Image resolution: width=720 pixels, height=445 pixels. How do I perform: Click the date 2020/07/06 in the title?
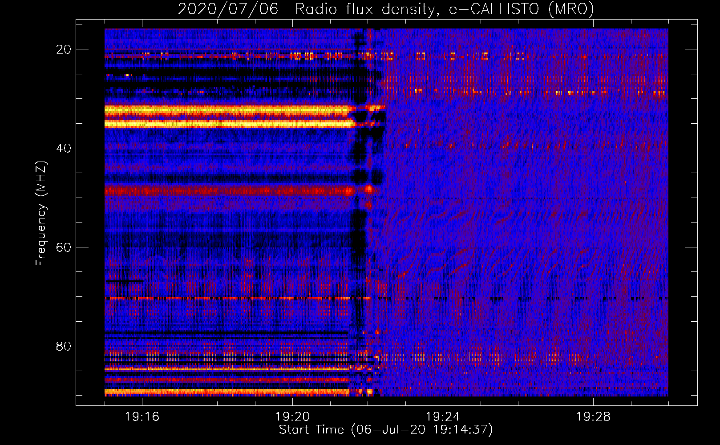[228, 9]
